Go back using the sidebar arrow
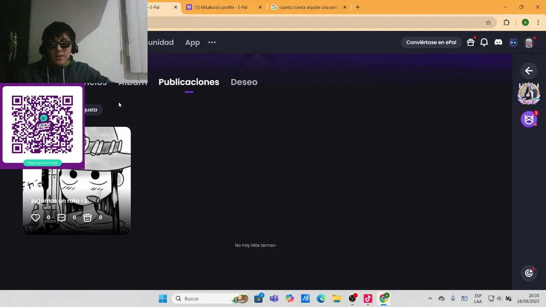This screenshot has height=307, width=546. (x=529, y=71)
